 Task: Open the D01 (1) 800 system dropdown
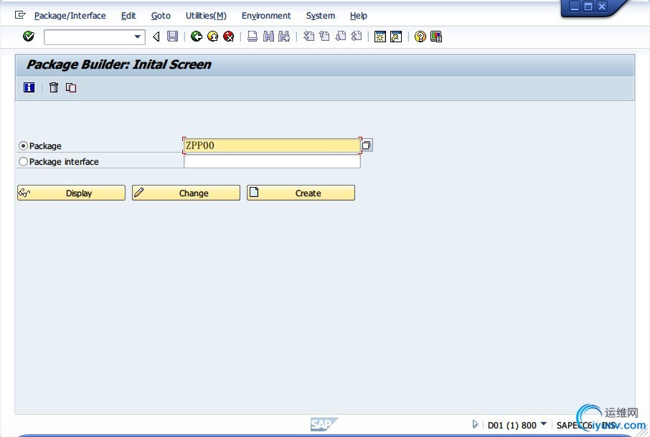[544, 424]
